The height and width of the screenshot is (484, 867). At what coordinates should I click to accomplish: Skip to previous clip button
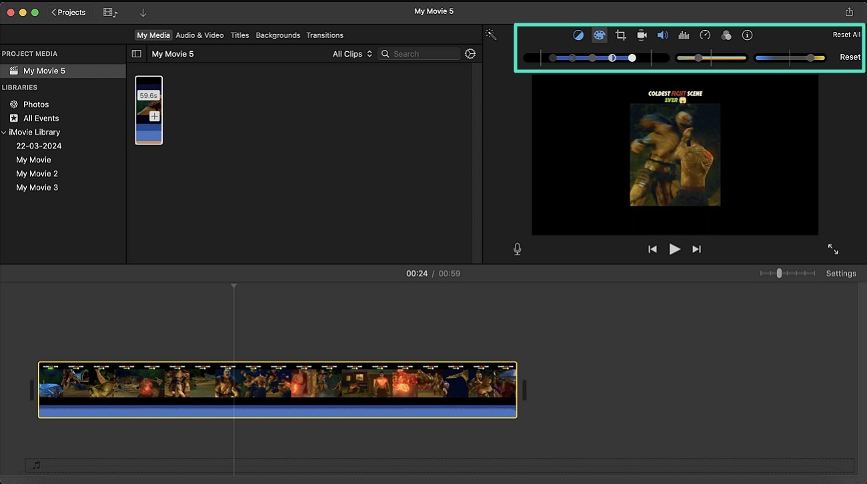652,249
